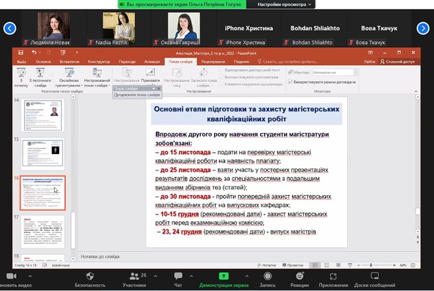Image resolution: width=434 pixels, height=291 pixels.
Task: Switch to slide sorter view in status bar
Action: (x=326, y=265)
